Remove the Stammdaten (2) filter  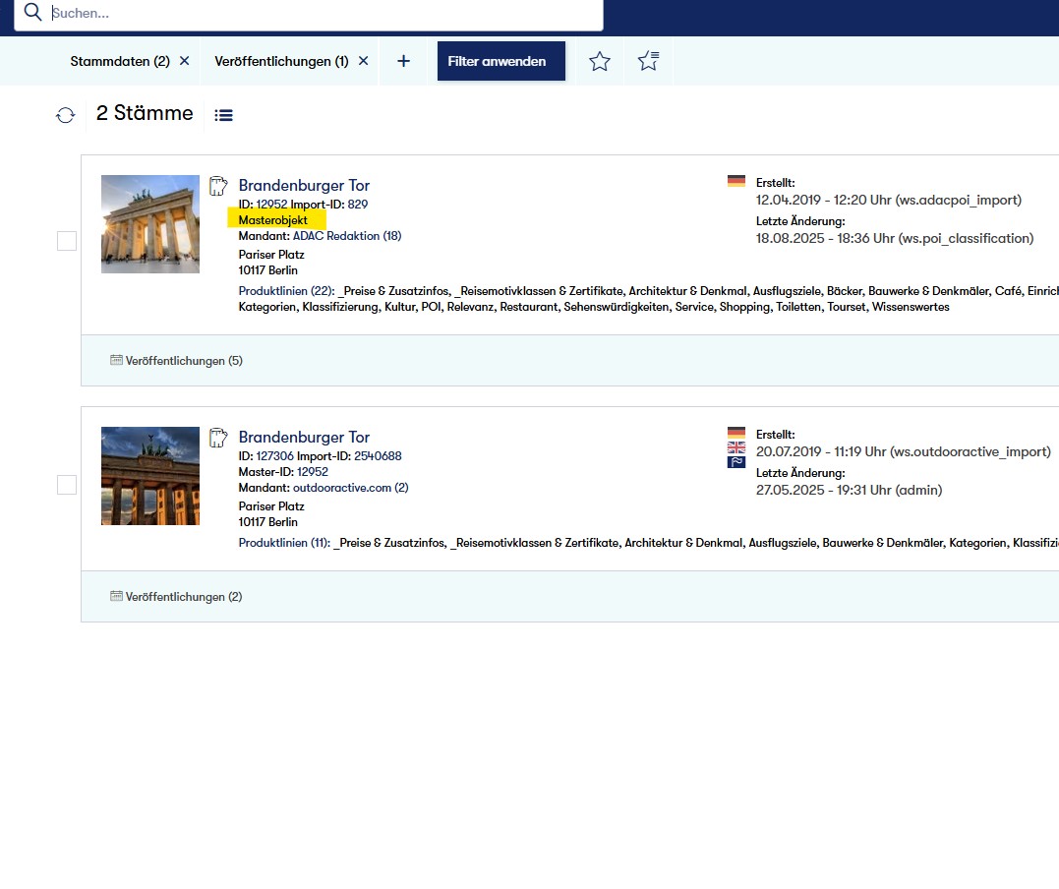tap(184, 61)
